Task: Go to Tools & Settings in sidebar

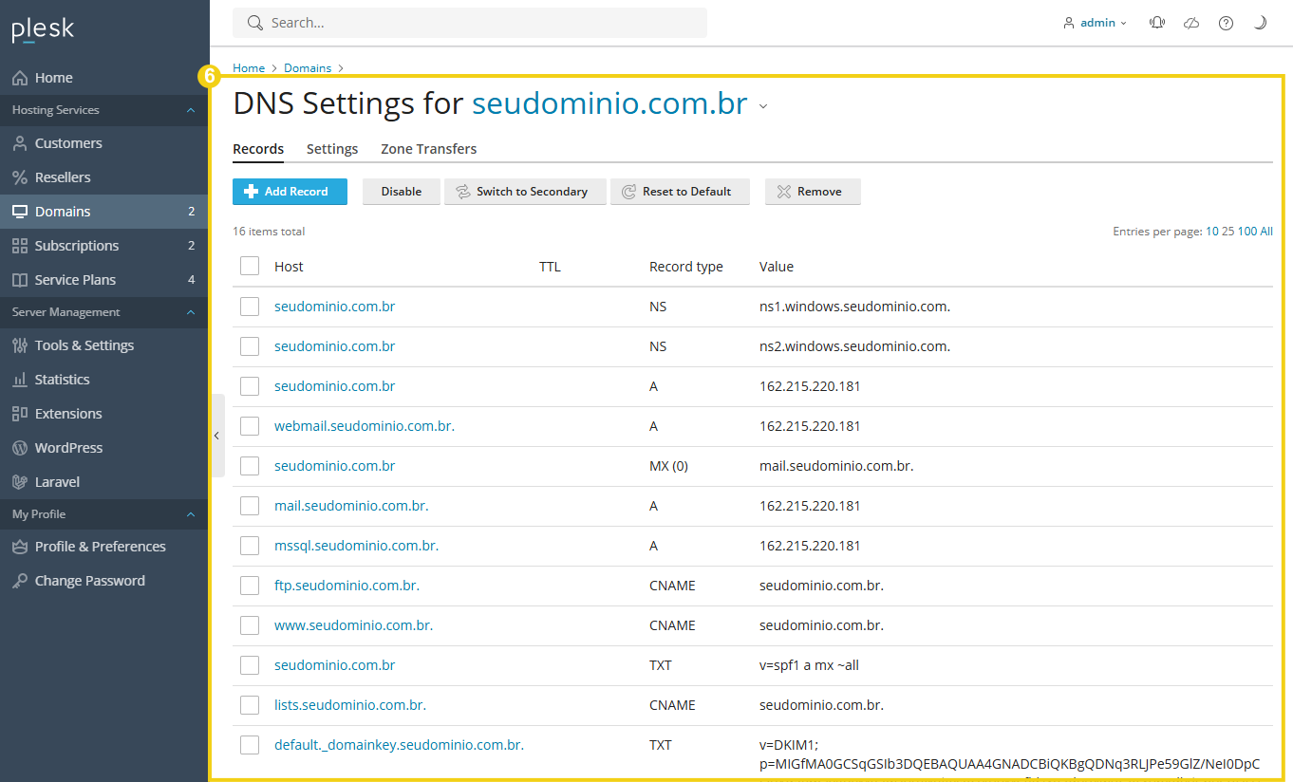Action: (84, 345)
